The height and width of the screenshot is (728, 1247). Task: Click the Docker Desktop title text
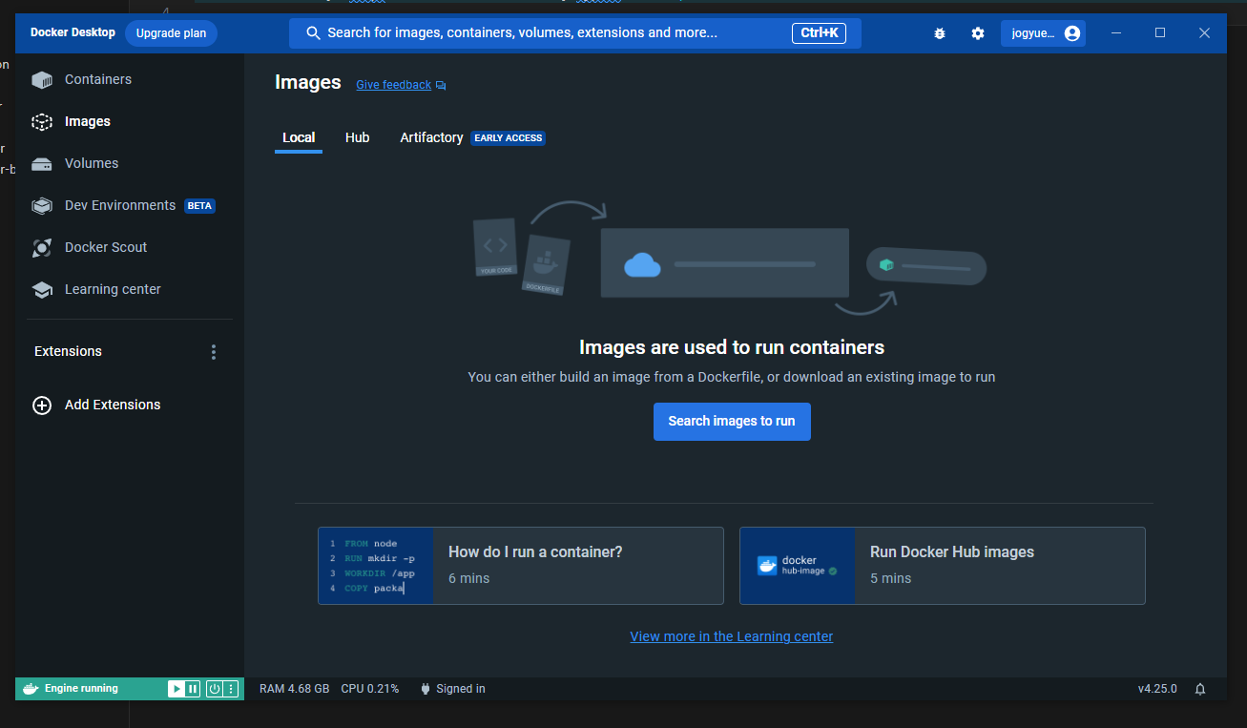[x=73, y=32]
